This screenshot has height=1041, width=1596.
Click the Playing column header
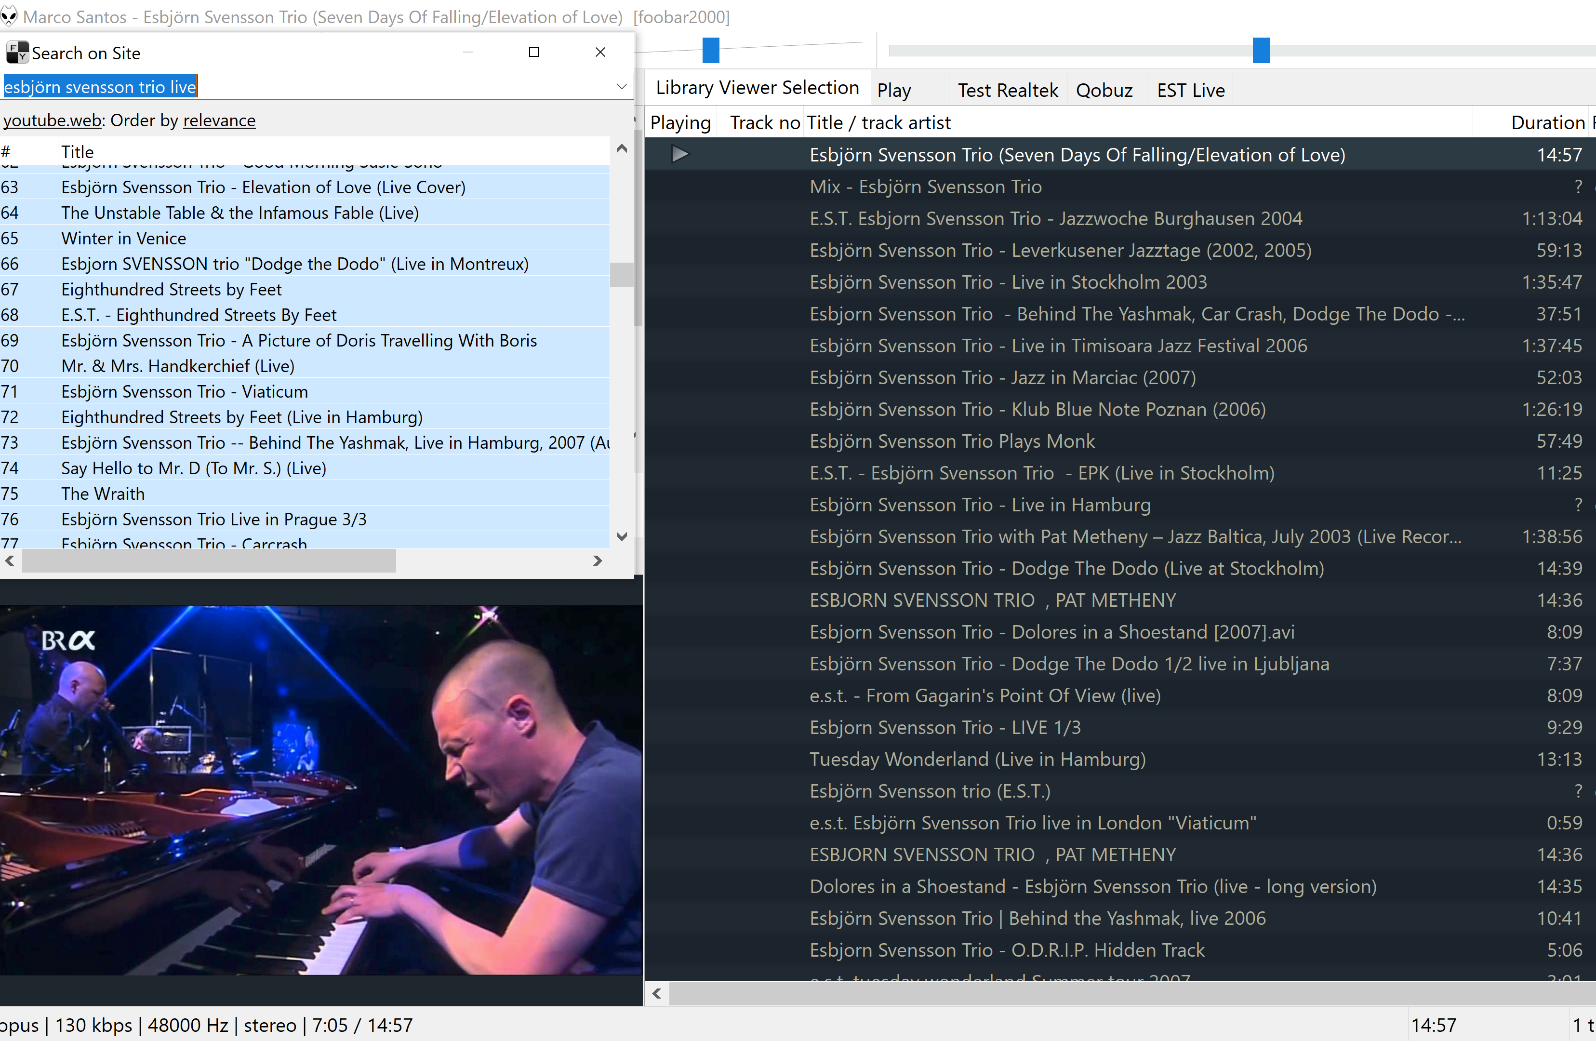pyautogui.click(x=680, y=123)
